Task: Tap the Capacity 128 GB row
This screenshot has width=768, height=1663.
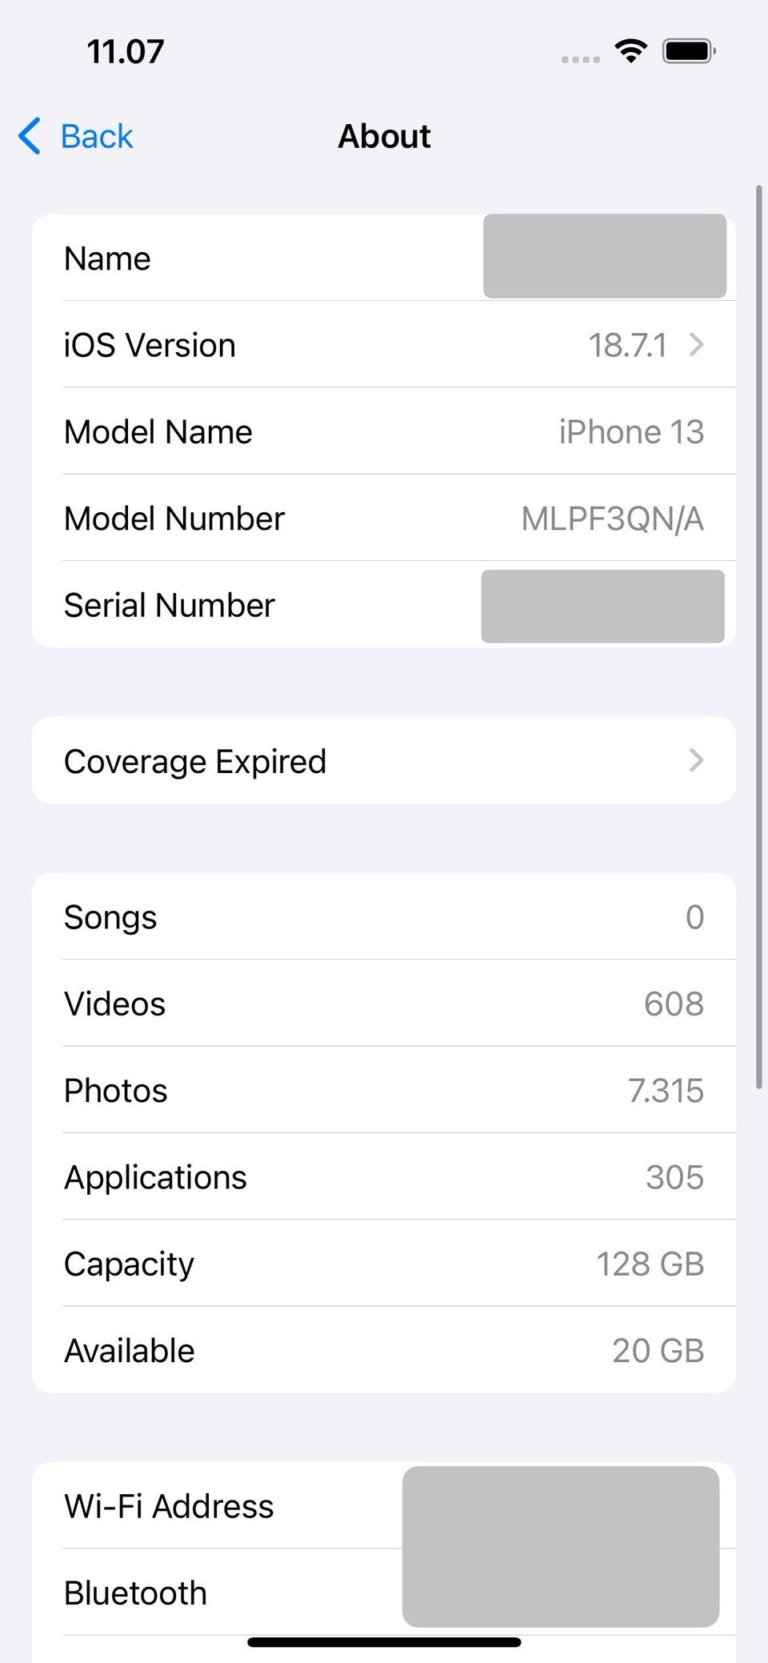Action: 384,1264
